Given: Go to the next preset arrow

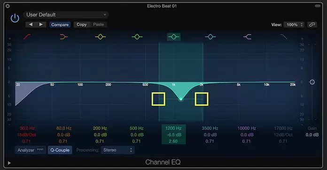Looking at the screenshot, I should 41,24.
